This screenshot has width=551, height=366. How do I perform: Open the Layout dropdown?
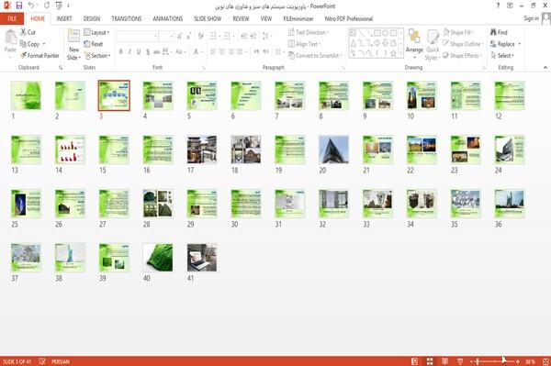tap(96, 32)
